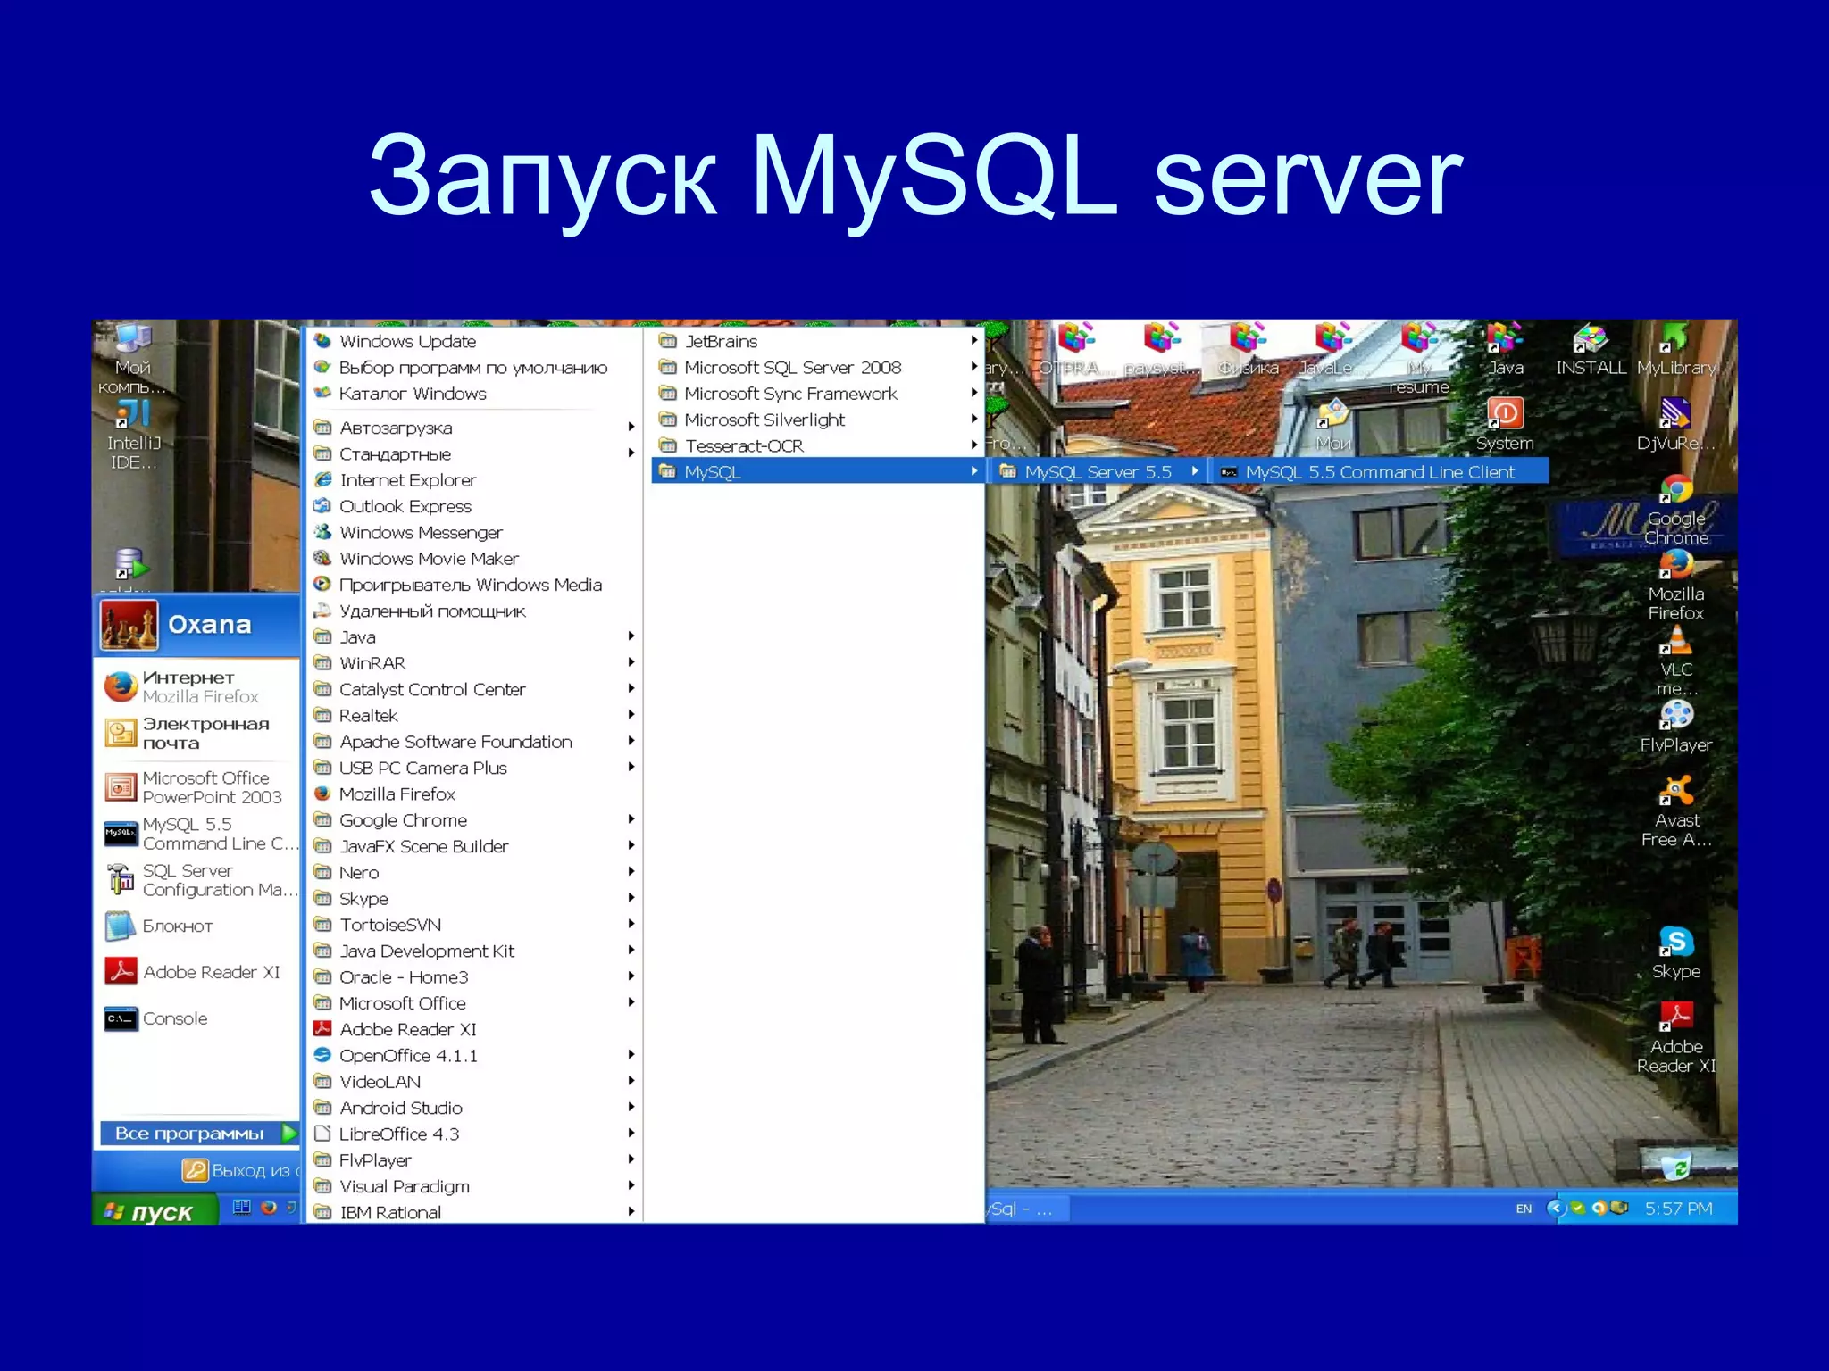Open DjVuReader desktop shortcut

(x=1675, y=424)
